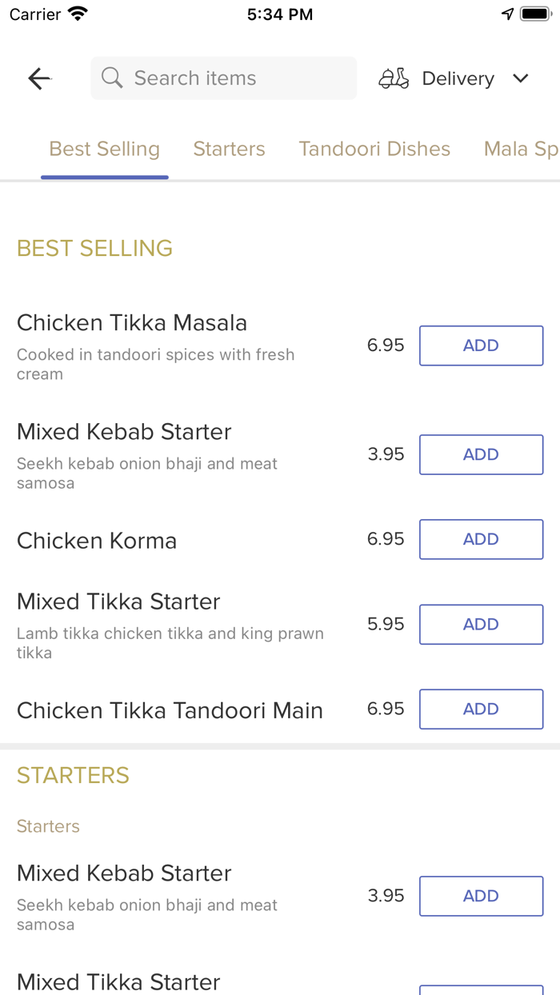Add Mixed Tikka Starter to order
Image resolution: width=560 pixels, height=995 pixels.
pos(481,624)
